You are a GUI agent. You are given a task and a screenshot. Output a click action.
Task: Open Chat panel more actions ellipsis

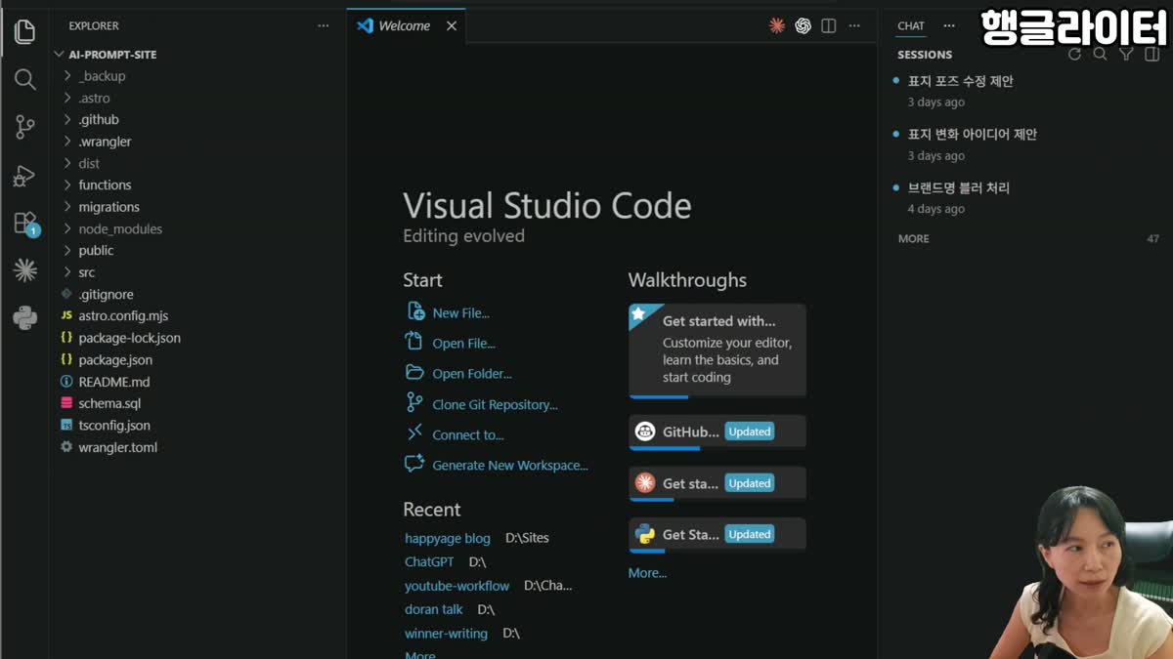949,26
